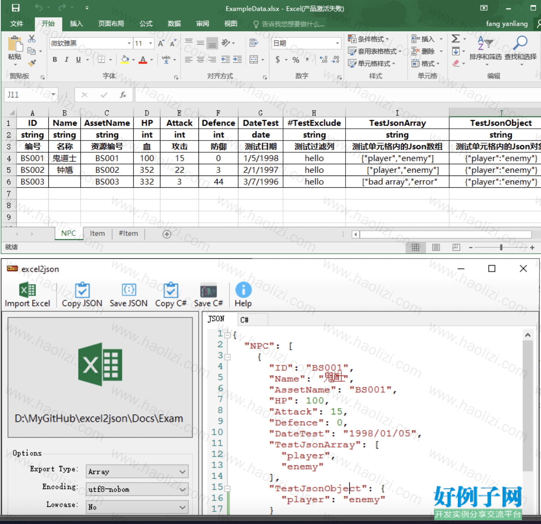Toggle Wrap Text in the alignment group
Screen dimensions: 541x524
point(254,43)
